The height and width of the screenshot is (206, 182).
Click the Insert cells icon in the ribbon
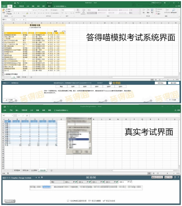tap(144, 10)
